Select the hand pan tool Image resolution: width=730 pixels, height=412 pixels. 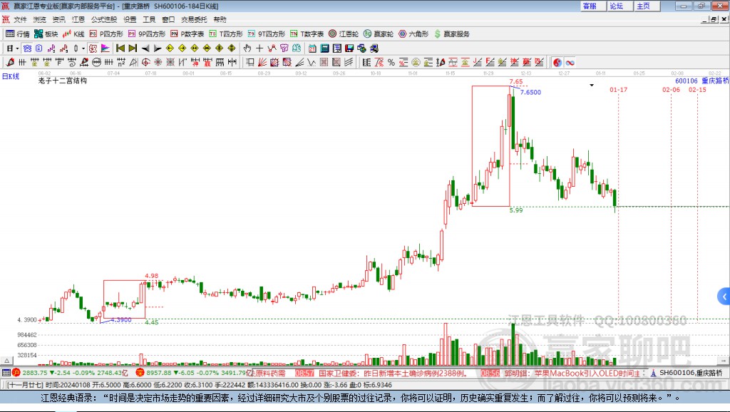click(247, 48)
